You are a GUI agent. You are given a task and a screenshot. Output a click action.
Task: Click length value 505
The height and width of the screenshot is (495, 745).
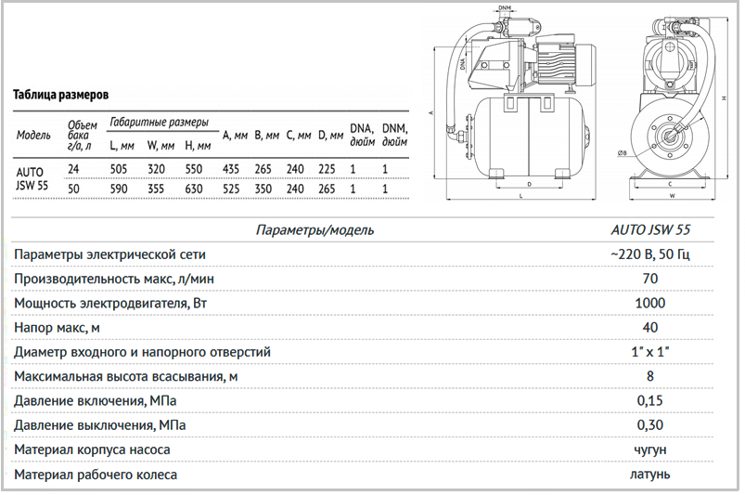pos(119,169)
